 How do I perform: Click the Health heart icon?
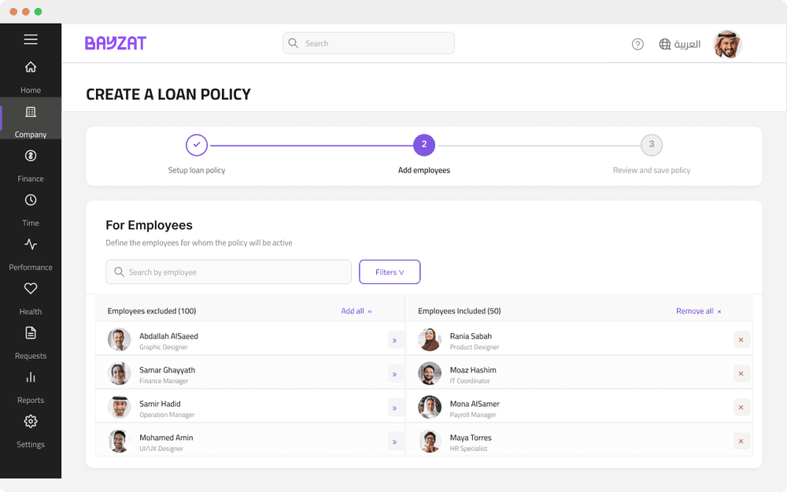pyautogui.click(x=30, y=288)
